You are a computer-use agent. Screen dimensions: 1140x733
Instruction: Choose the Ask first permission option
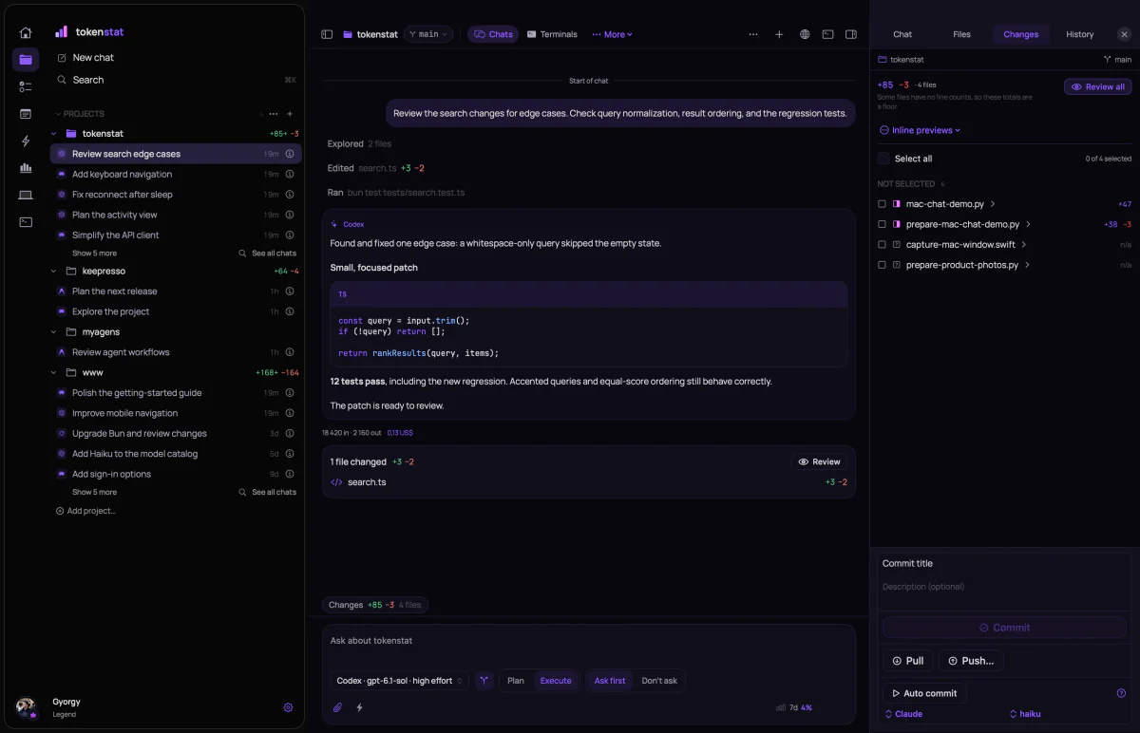(610, 681)
